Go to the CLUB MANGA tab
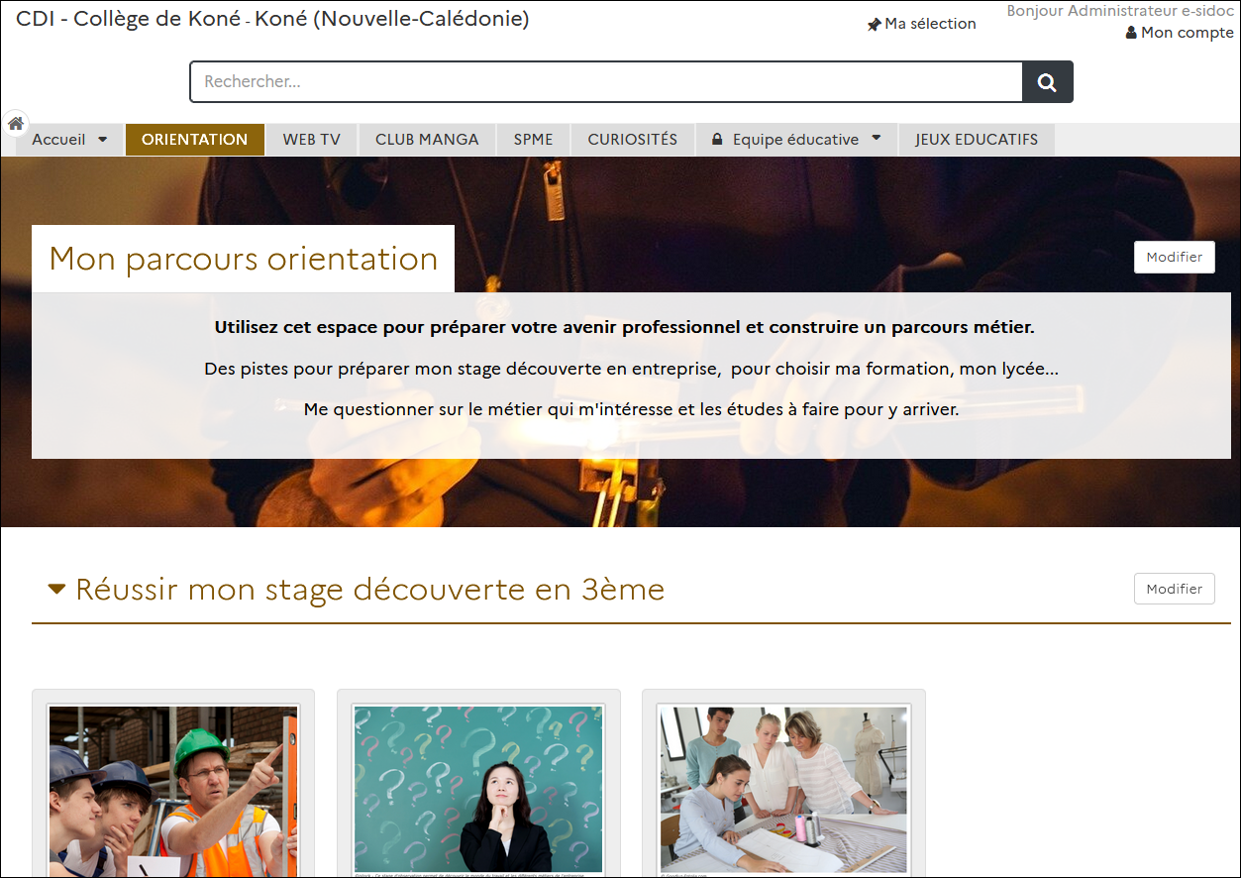Image resolution: width=1241 pixels, height=878 pixels. (x=427, y=140)
